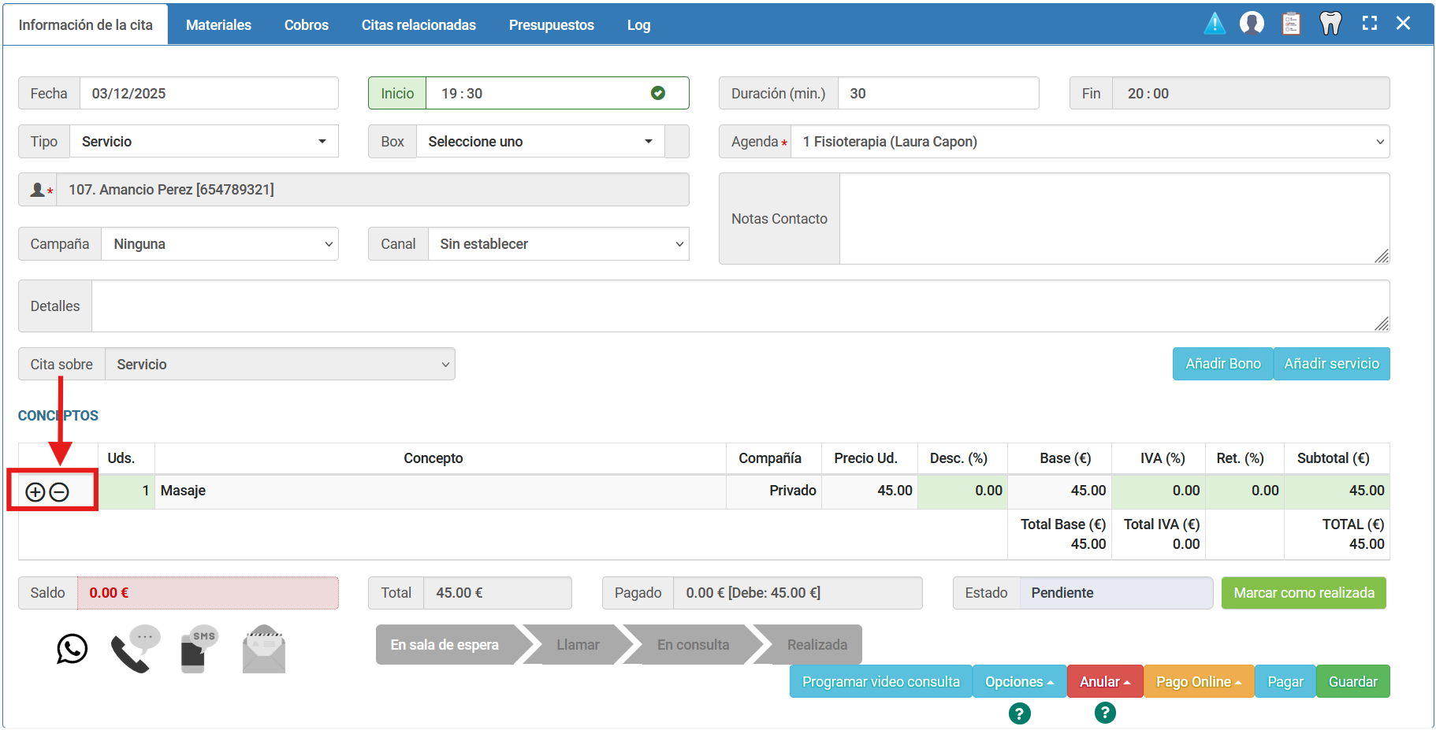Switch to the Materiales tab

218,25
